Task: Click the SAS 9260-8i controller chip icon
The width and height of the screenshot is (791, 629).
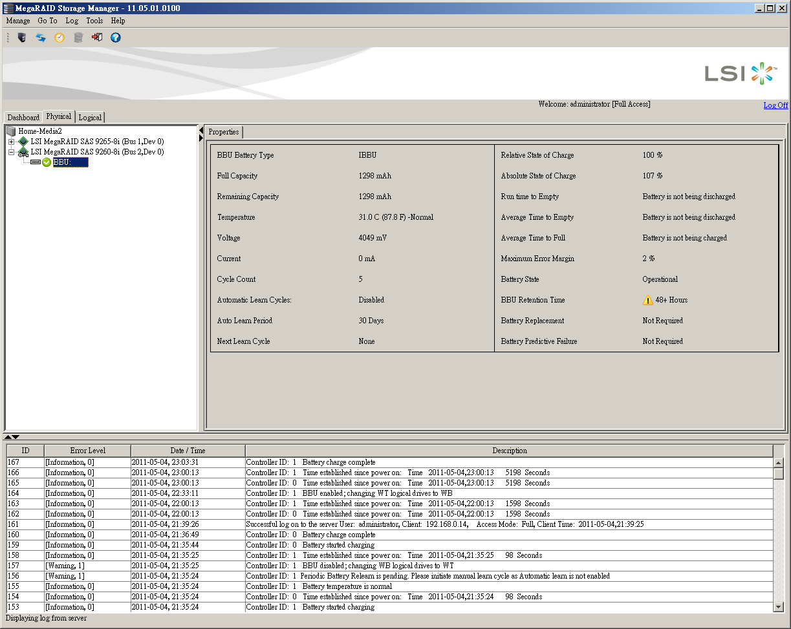Action: pyautogui.click(x=23, y=152)
